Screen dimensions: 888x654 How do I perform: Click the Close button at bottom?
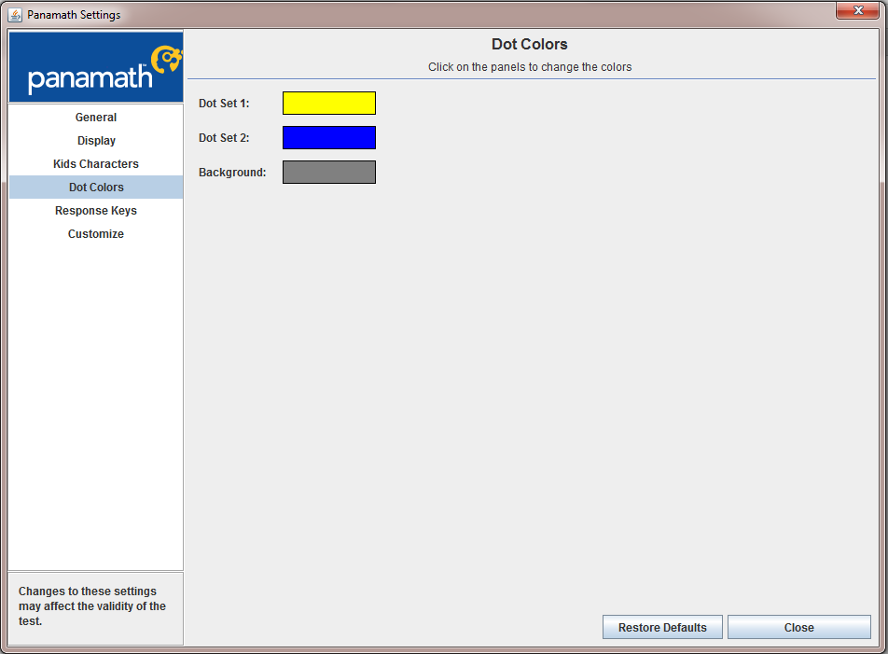[798, 627]
